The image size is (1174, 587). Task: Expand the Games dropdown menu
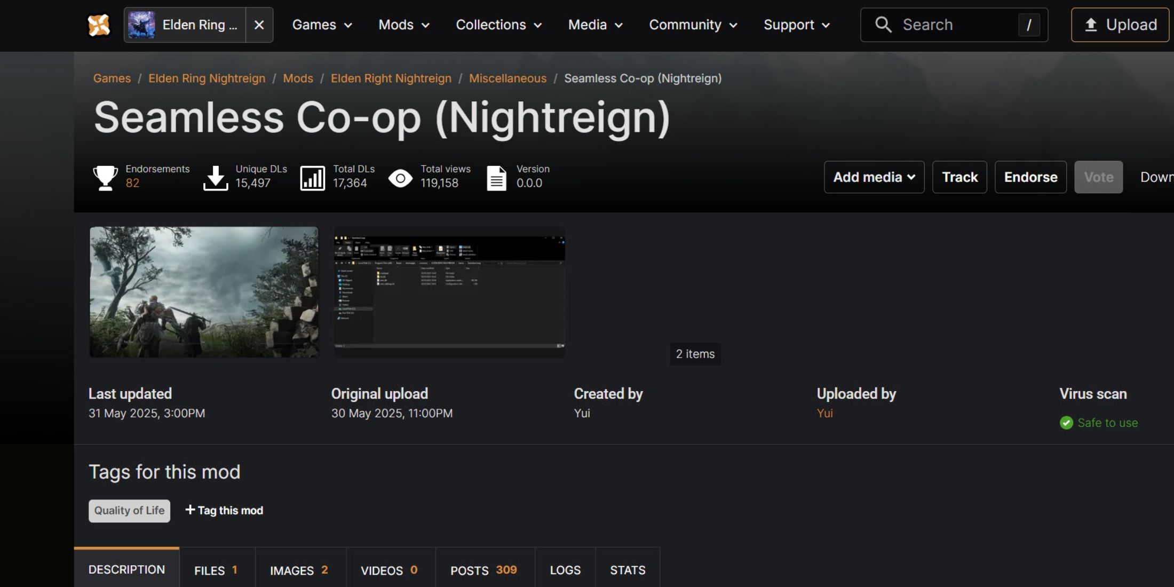click(322, 25)
